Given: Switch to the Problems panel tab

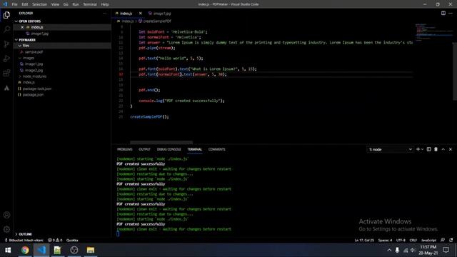Looking at the screenshot, I should (x=124, y=149).
